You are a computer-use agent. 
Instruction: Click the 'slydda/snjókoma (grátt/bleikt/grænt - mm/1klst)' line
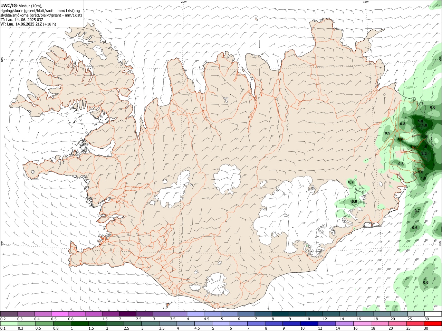tap(41, 15)
